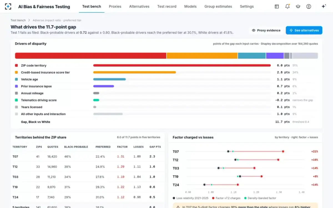333x208 pixels.
Task: Click the -0.2 pts value
Action: coord(282,100)
